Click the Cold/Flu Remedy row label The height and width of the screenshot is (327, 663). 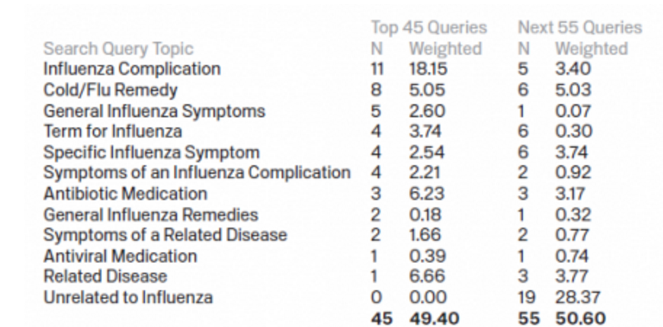(x=111, y=90)
